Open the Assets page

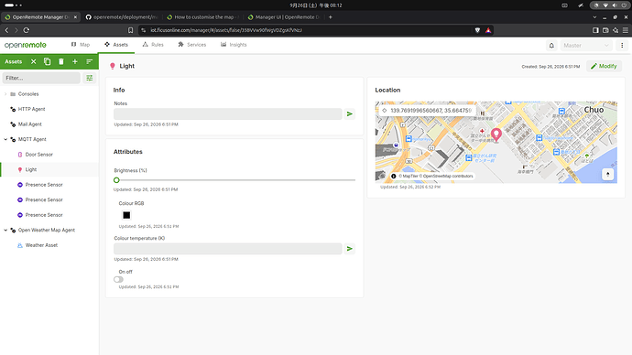pos(116,45)
